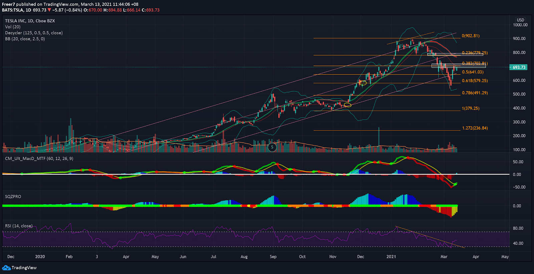The height and width of the screenshot is (274, 534).
Task: Click the 200.00 price axis label
Action: point(519,136)
